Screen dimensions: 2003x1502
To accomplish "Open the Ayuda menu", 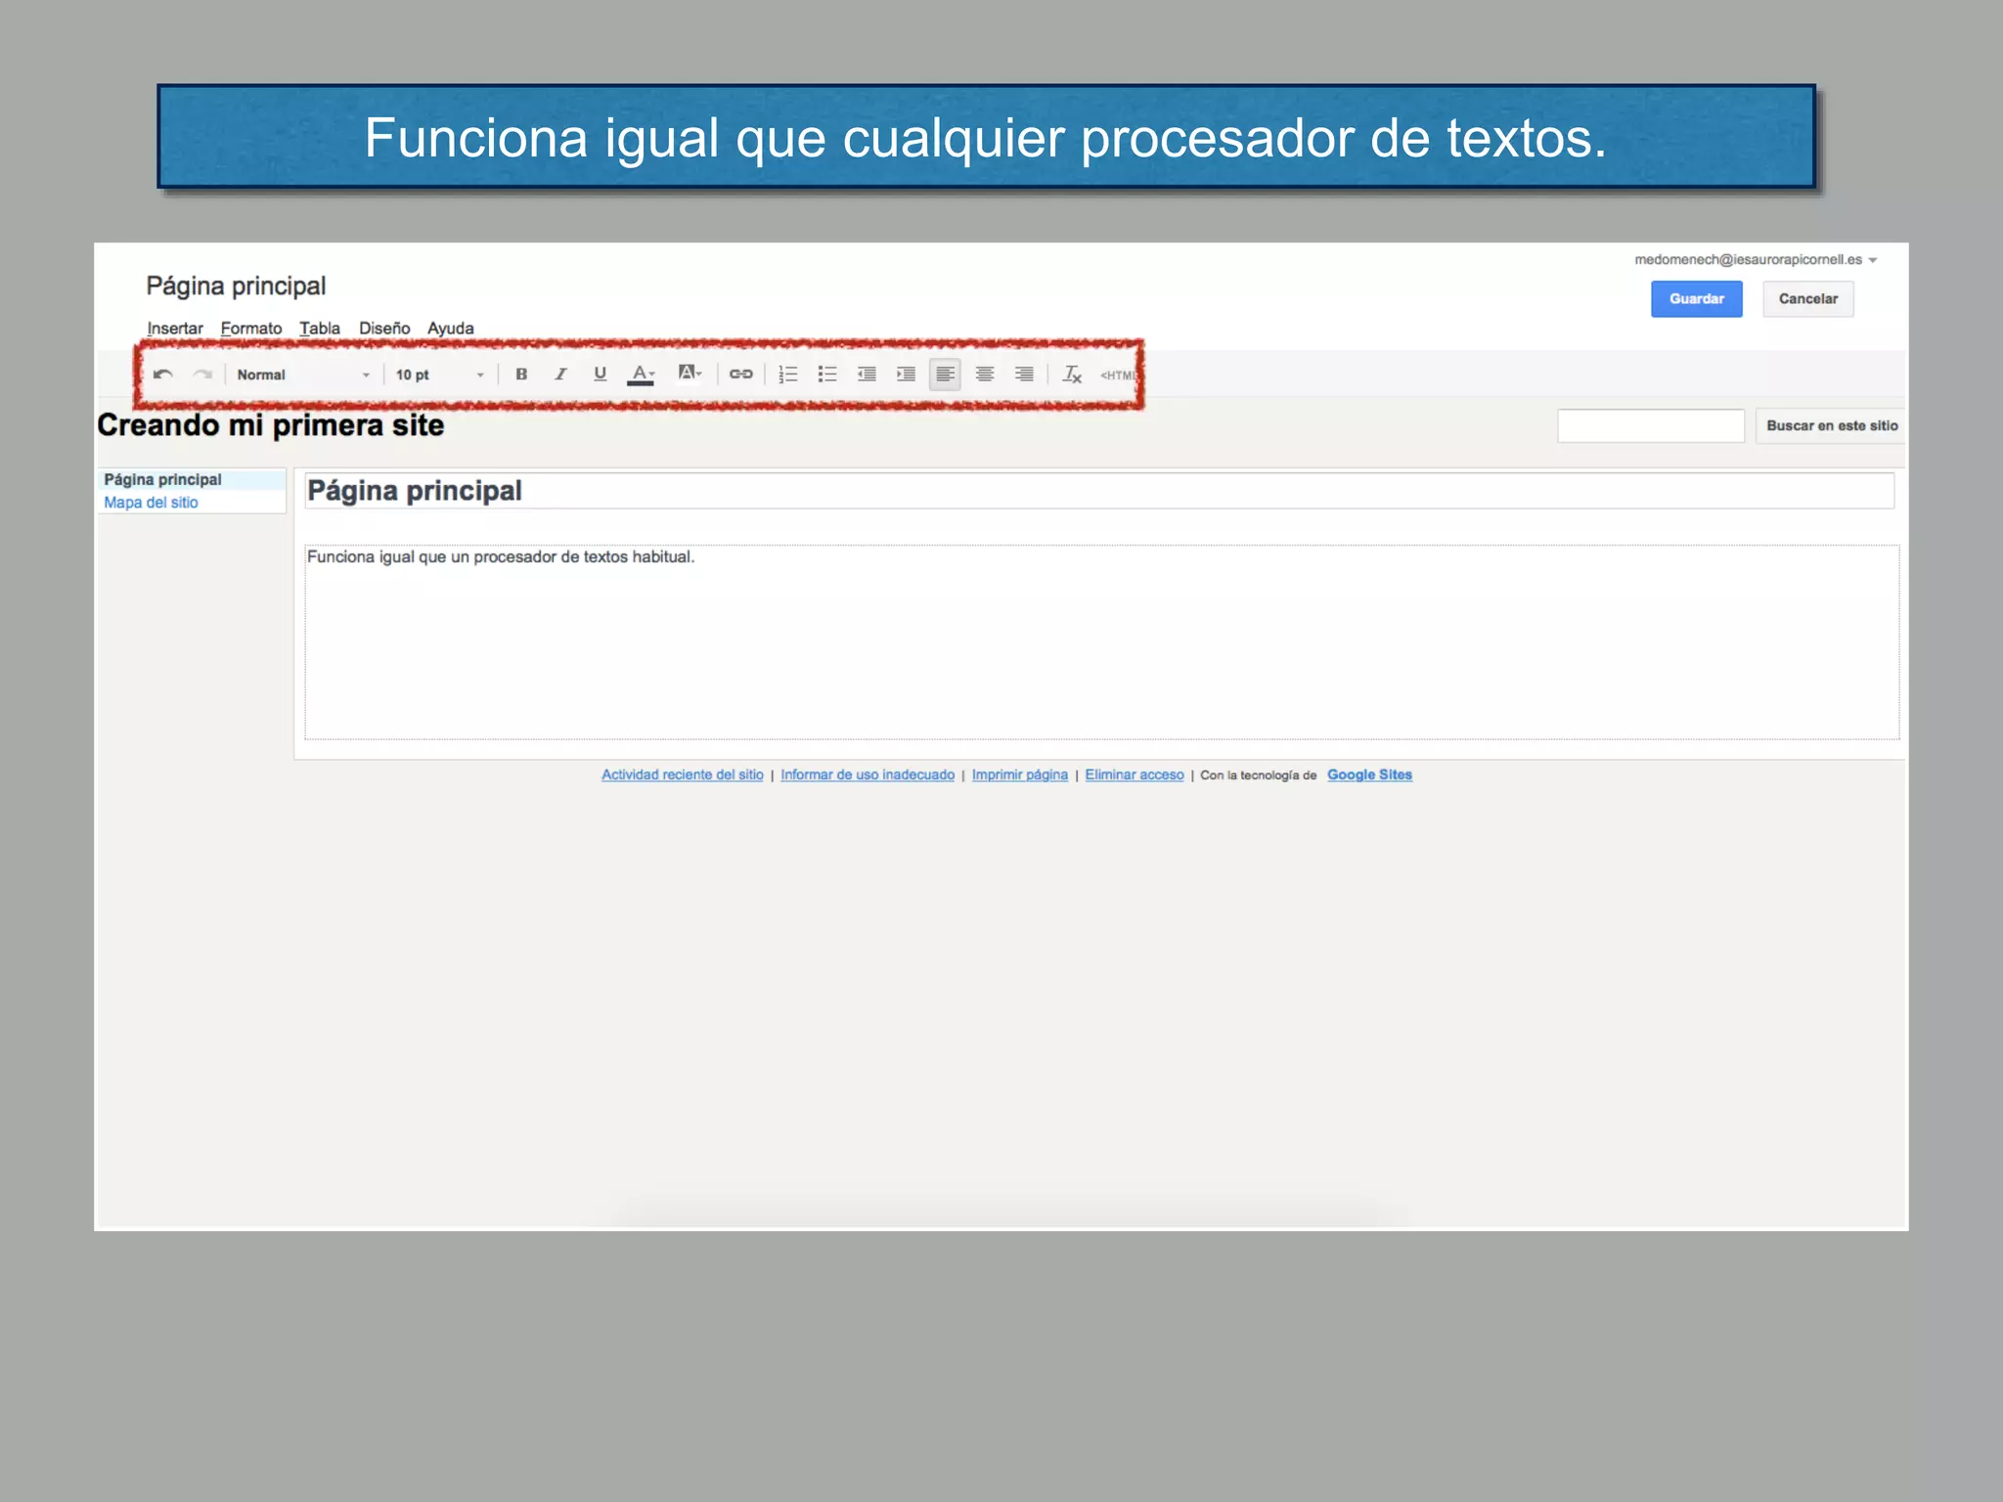I will pyautogui.click(x=450, y=329).
